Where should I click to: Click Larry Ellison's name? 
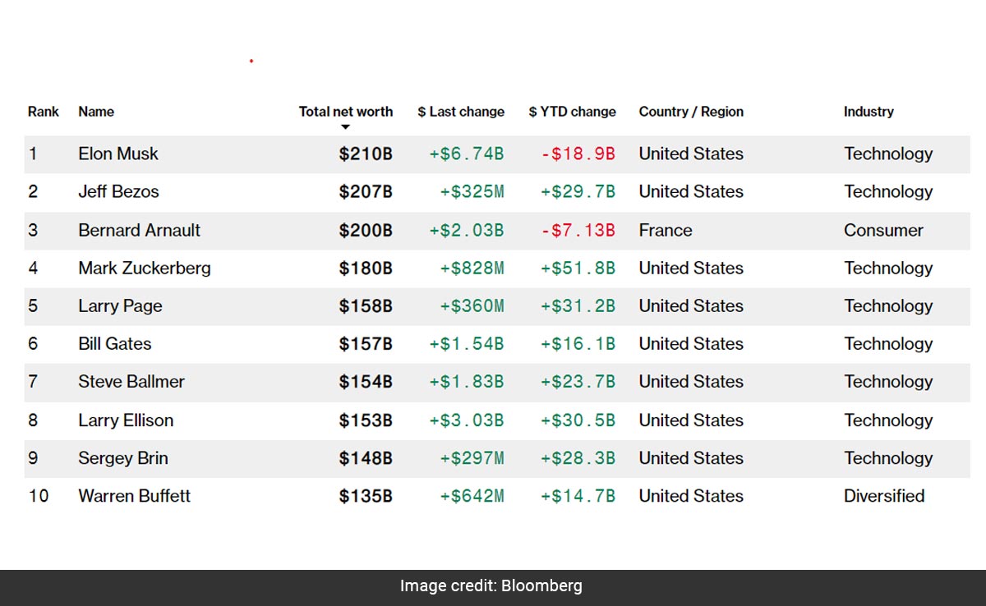pyautogui.click(x=126, y=420)
